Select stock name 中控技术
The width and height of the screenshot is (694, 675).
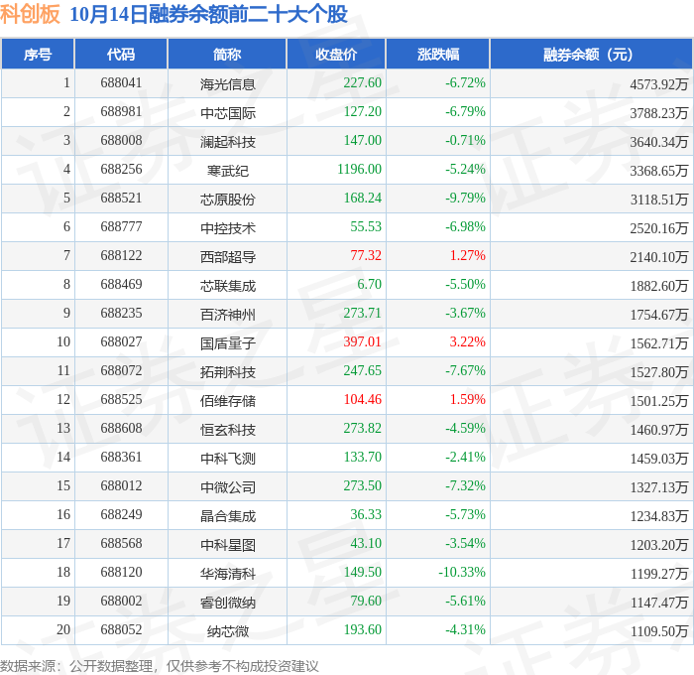click(227, 227)
